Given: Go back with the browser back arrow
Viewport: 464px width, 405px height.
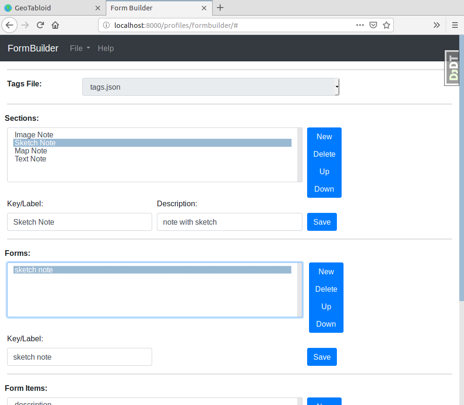Looking at the screenshot, I should [9, 25].
